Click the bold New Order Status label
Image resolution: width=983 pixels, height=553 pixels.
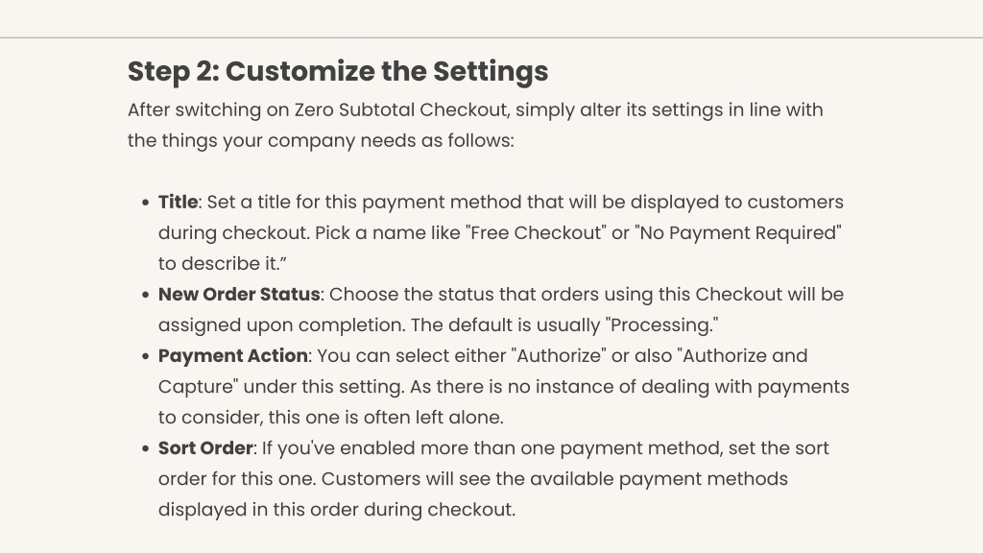point(239,294)
